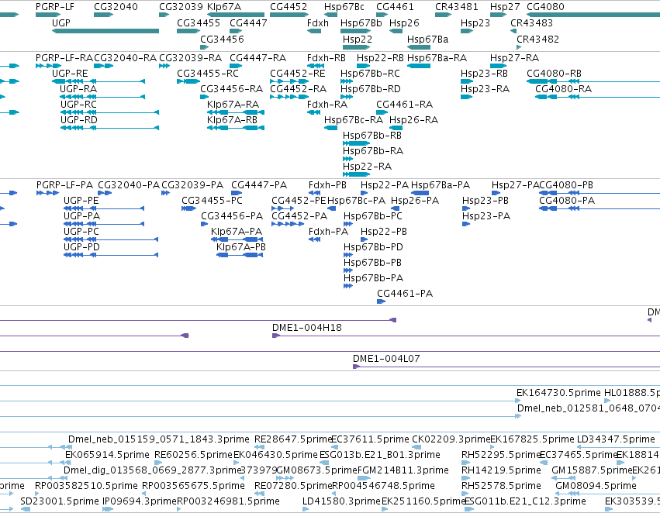Click the CR43481 gene label

click(457, 7)
